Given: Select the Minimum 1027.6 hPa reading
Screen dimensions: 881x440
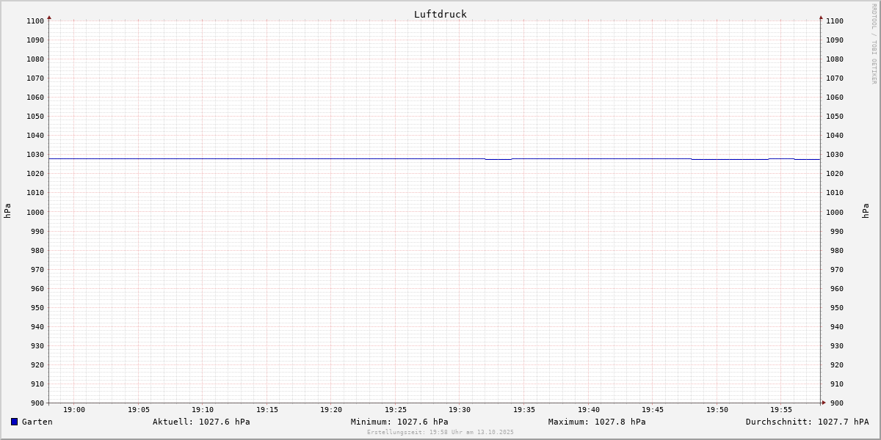Looking at the screenshot, I should (x=399, y=422).
